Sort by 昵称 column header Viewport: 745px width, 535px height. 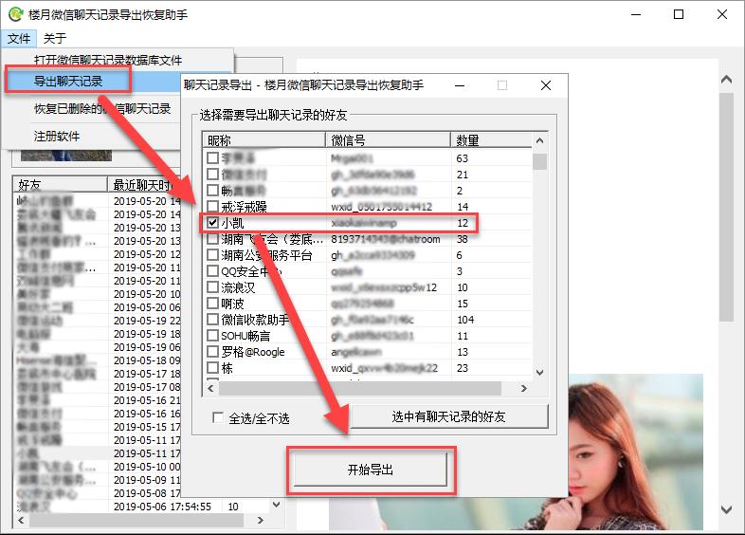coord(264,140)
